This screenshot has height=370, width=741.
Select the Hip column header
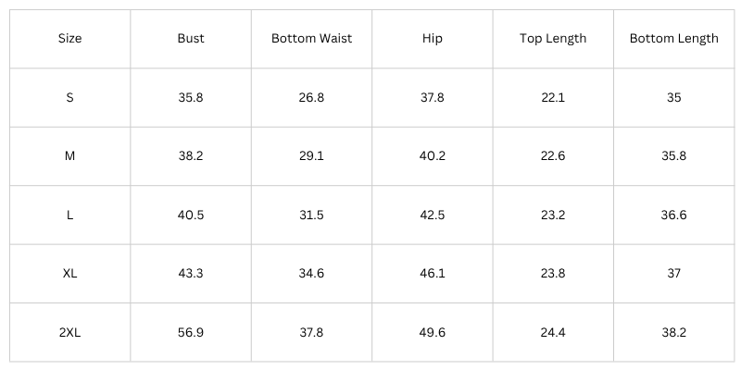432,39
